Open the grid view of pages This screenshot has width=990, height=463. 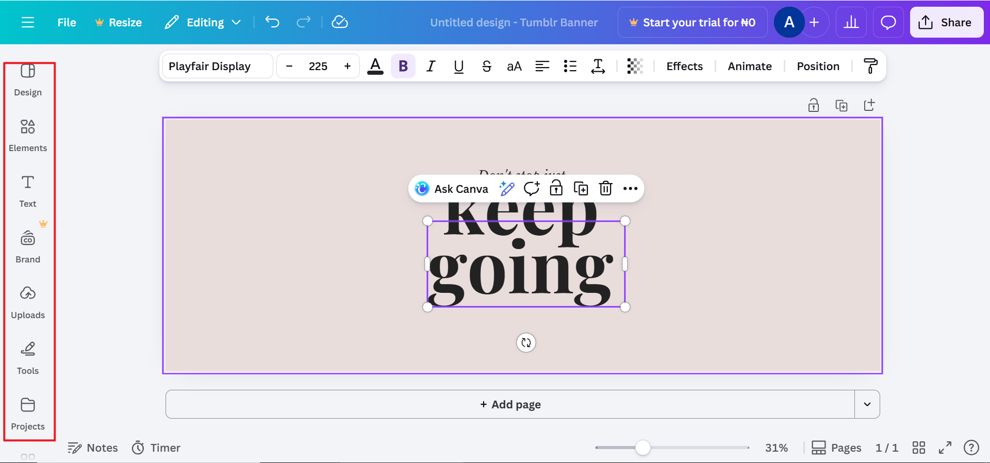coord(919,448)
